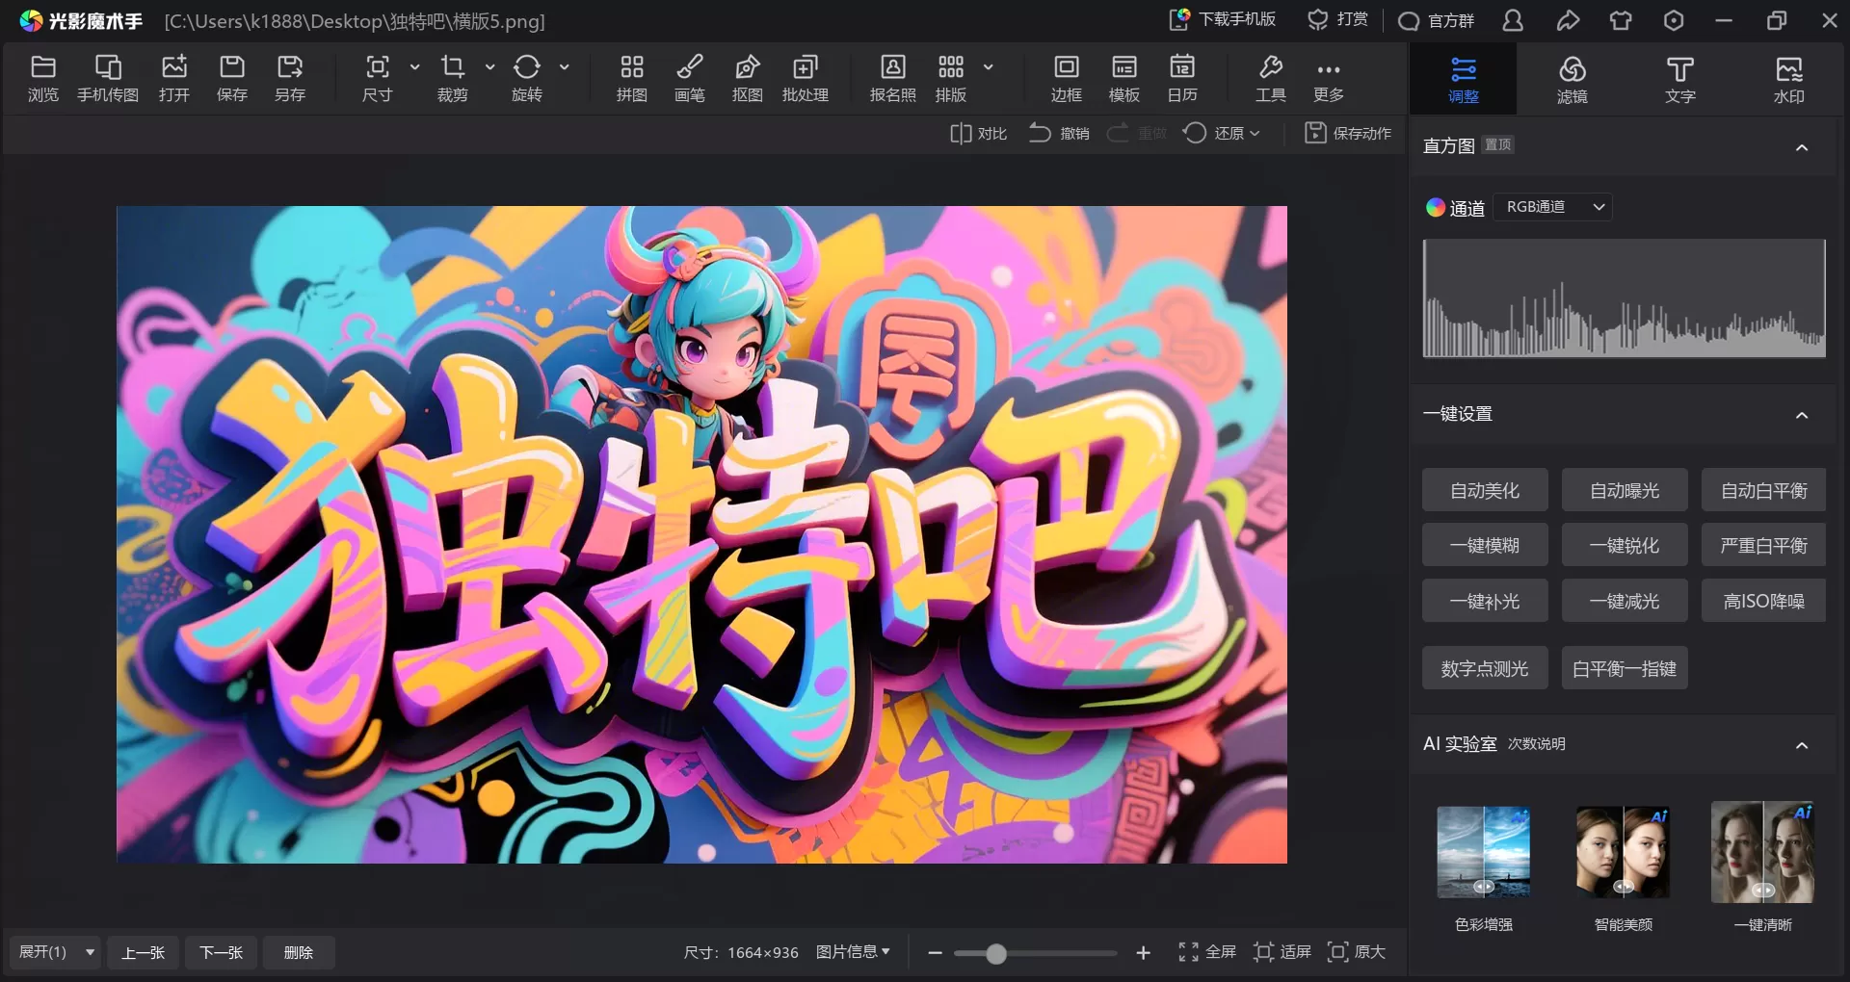Click the 手机传图 phone transfer icon
The width and height of the screenshot is (1850, 982).
click(x=108, y=77)
